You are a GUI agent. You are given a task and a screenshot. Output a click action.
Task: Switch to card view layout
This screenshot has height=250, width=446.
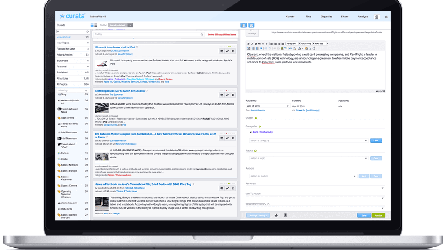tap(92, 25)
